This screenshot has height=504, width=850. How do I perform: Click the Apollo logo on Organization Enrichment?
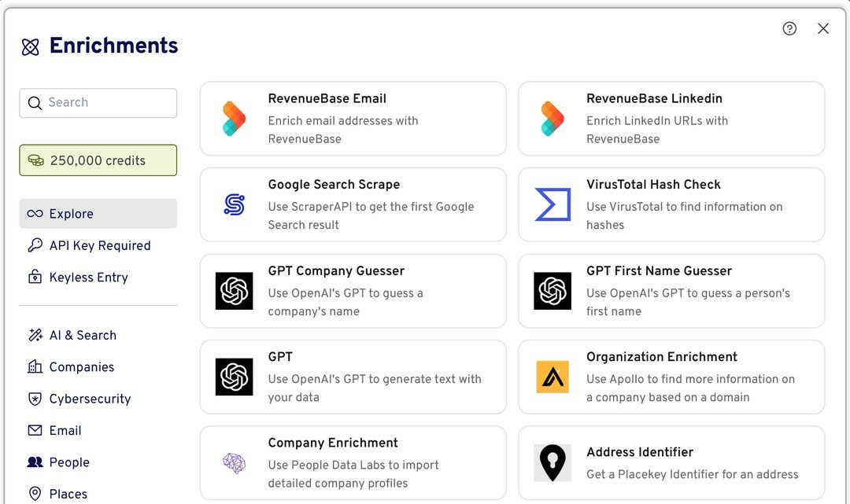[x=552, y=377]
